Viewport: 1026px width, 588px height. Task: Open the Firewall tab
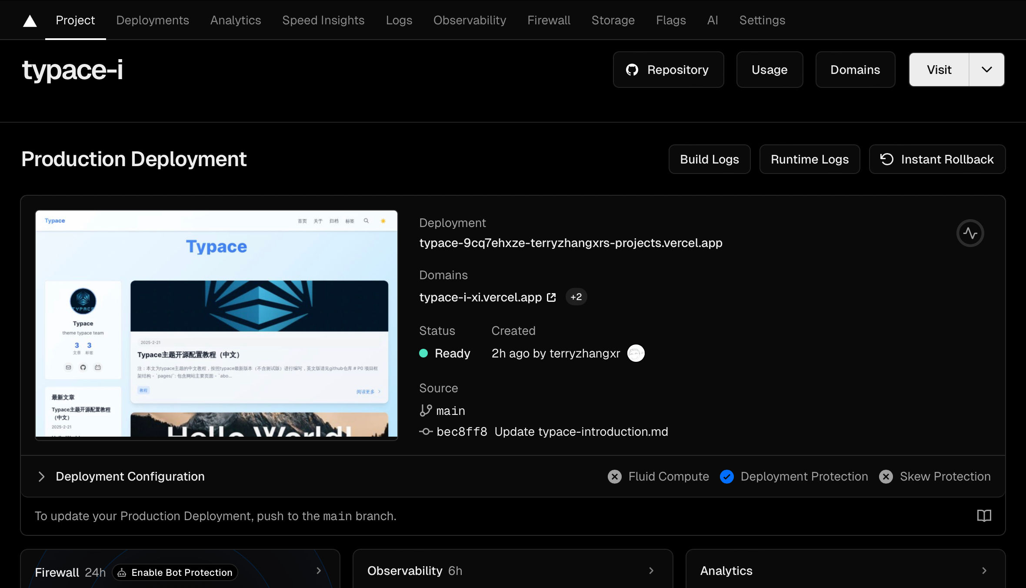pyautogui.click(x=549, y=20)
